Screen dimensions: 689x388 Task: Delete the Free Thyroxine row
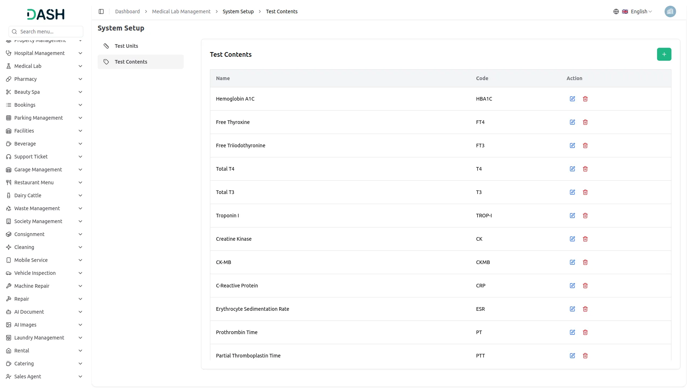(x=585, y=122)
